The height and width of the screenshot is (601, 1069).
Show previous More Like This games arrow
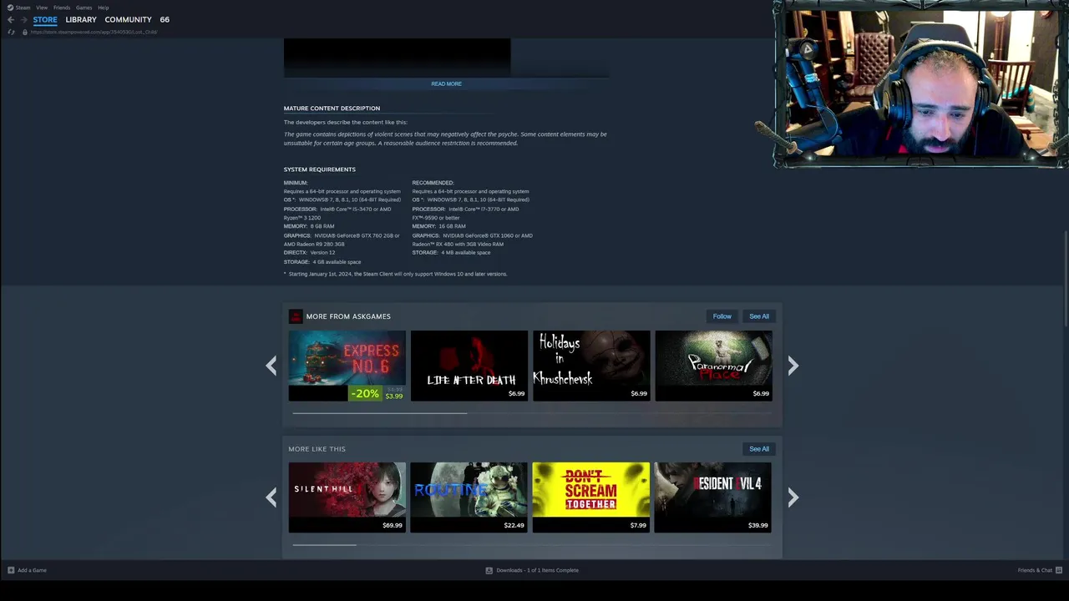pyautogui.click(x=271, y=497)
